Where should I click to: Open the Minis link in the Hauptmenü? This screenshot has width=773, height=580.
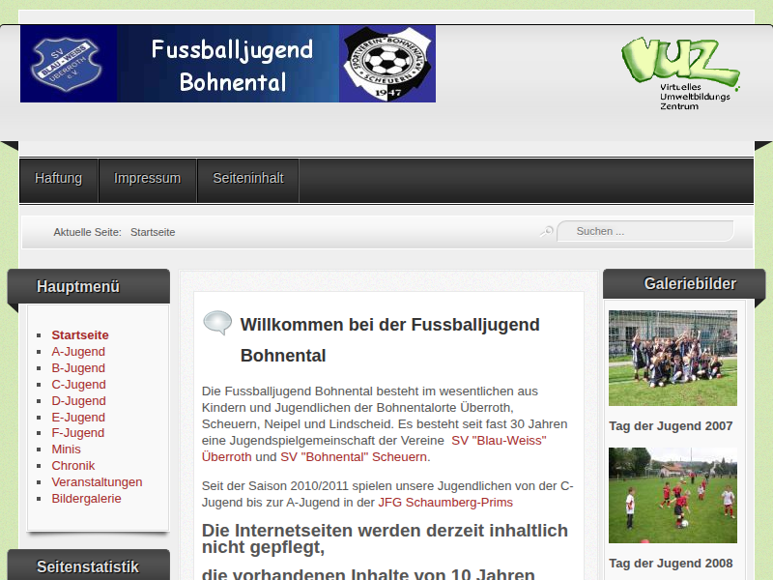(x=66, y=449)
